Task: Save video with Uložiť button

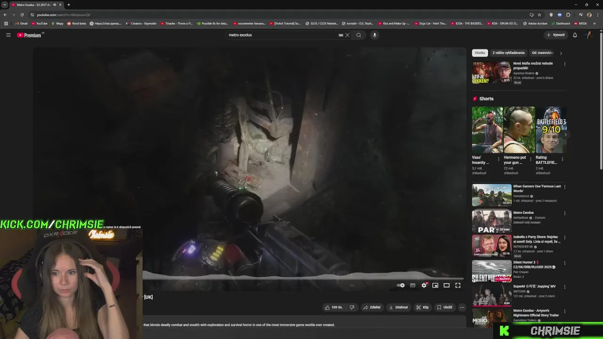Action: coord(445,307)
